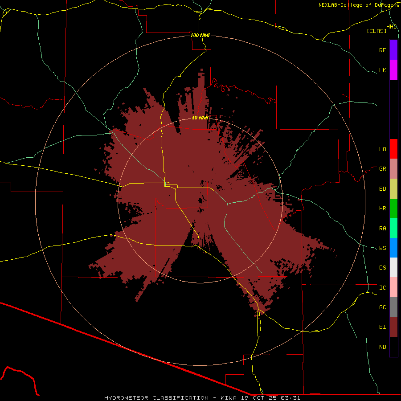Viewport: 401px width, 401px height.
Task: Click the HA red legend swatch
Action: click(393, 149)
